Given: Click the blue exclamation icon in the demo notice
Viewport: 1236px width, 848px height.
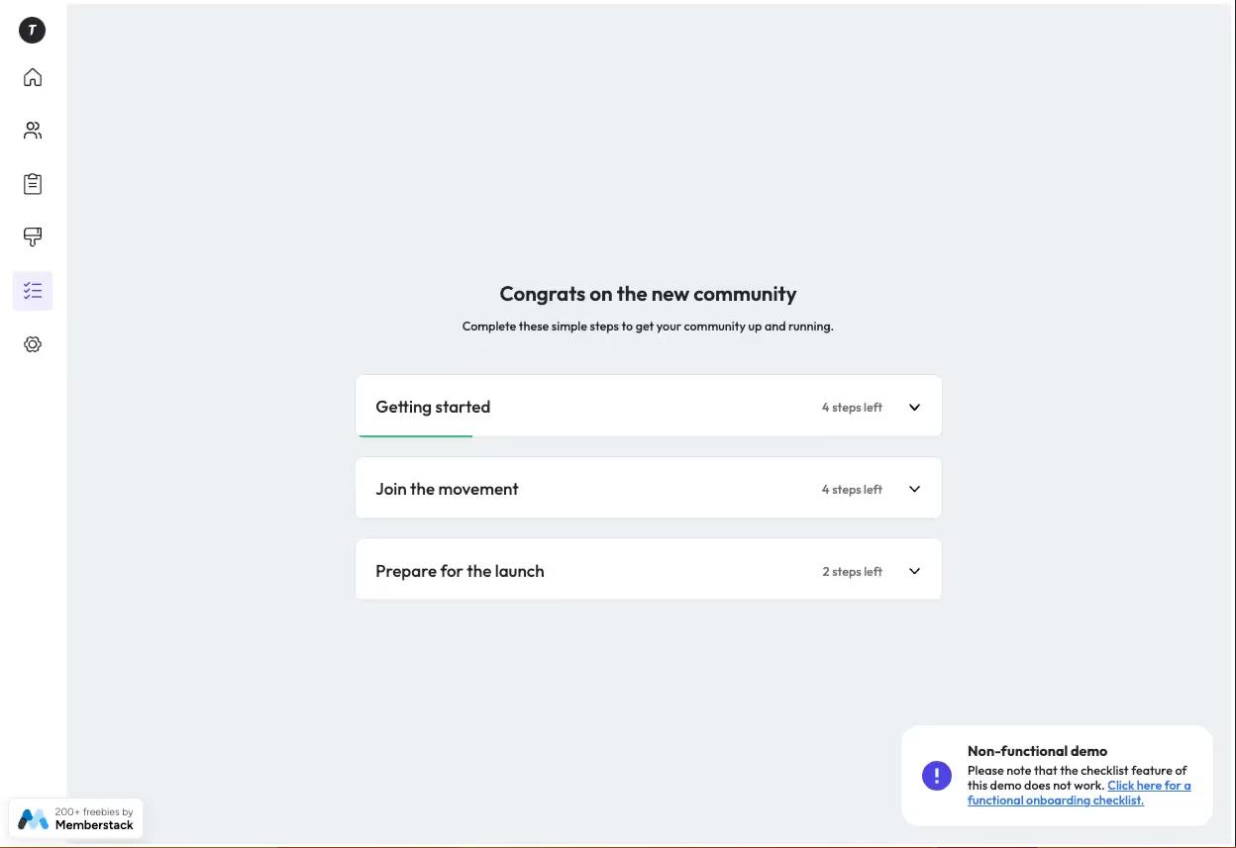Looking at the screenshot, I should point(935,775).
